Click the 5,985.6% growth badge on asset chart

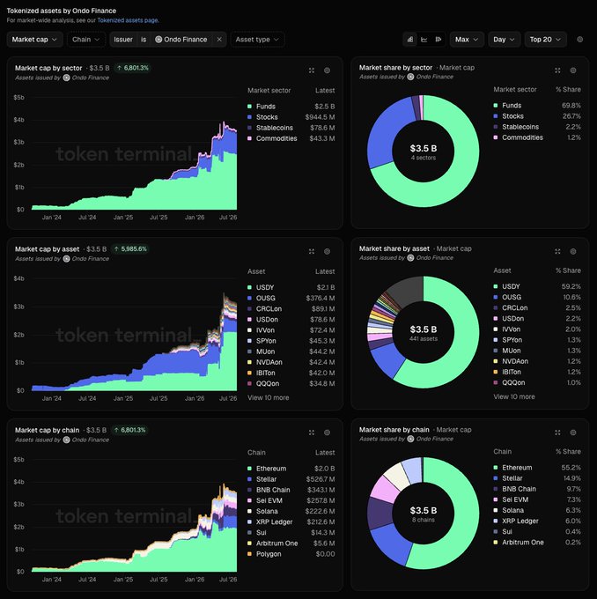click(130, 249)
